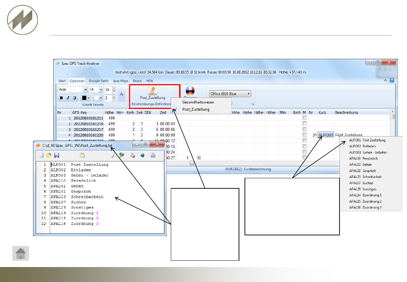This screenshot has width=407, height=282.
Task: Click the table vertical scrollbar up arrow
Action: tap(392, 112)
